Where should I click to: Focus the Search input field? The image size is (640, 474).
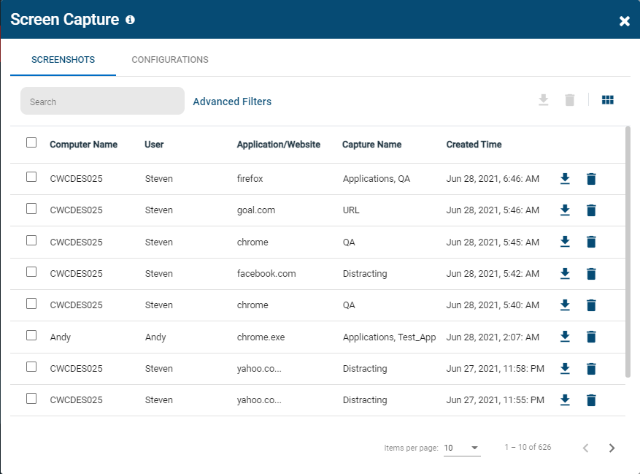coord(102,101)
